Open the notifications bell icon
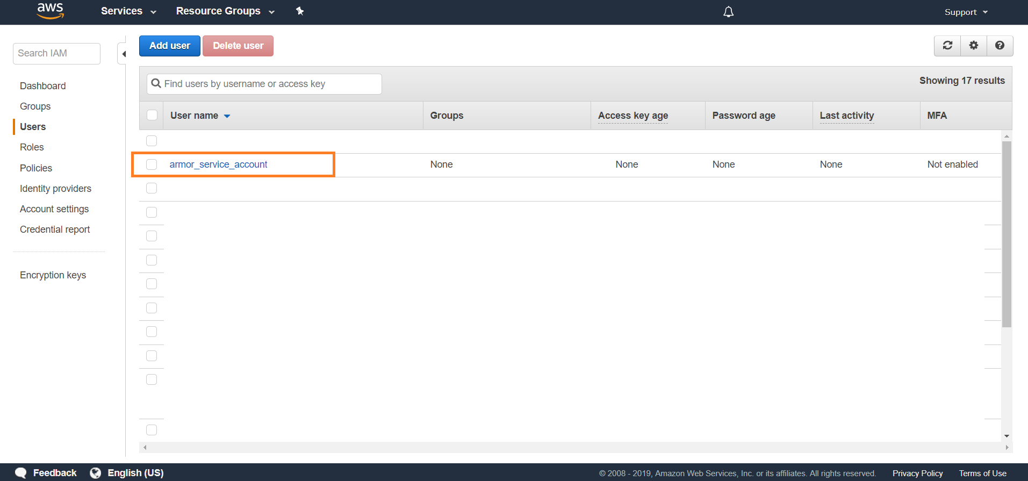Viewport: 1028px width, 481px height. 728,12
